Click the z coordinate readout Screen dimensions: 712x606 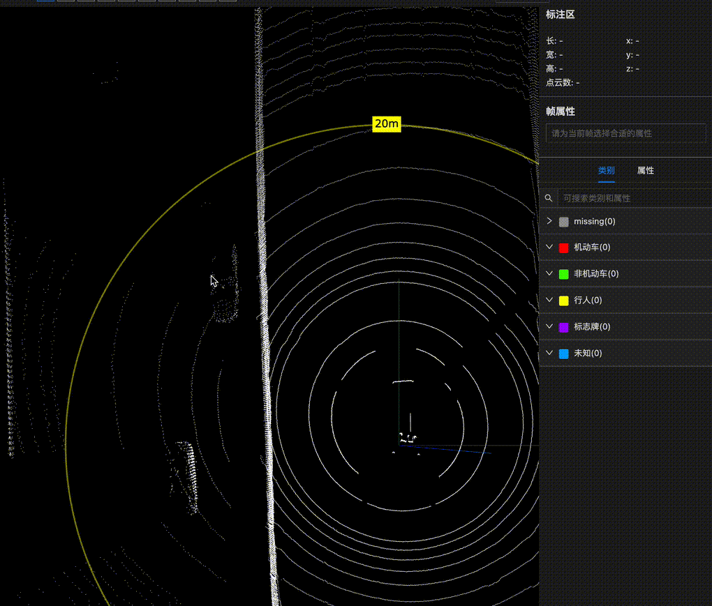click(632, 68)
